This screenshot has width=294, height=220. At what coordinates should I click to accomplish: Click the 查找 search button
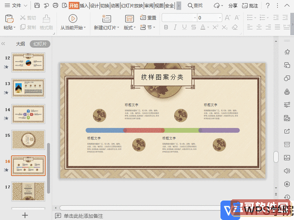click(195, 6)
